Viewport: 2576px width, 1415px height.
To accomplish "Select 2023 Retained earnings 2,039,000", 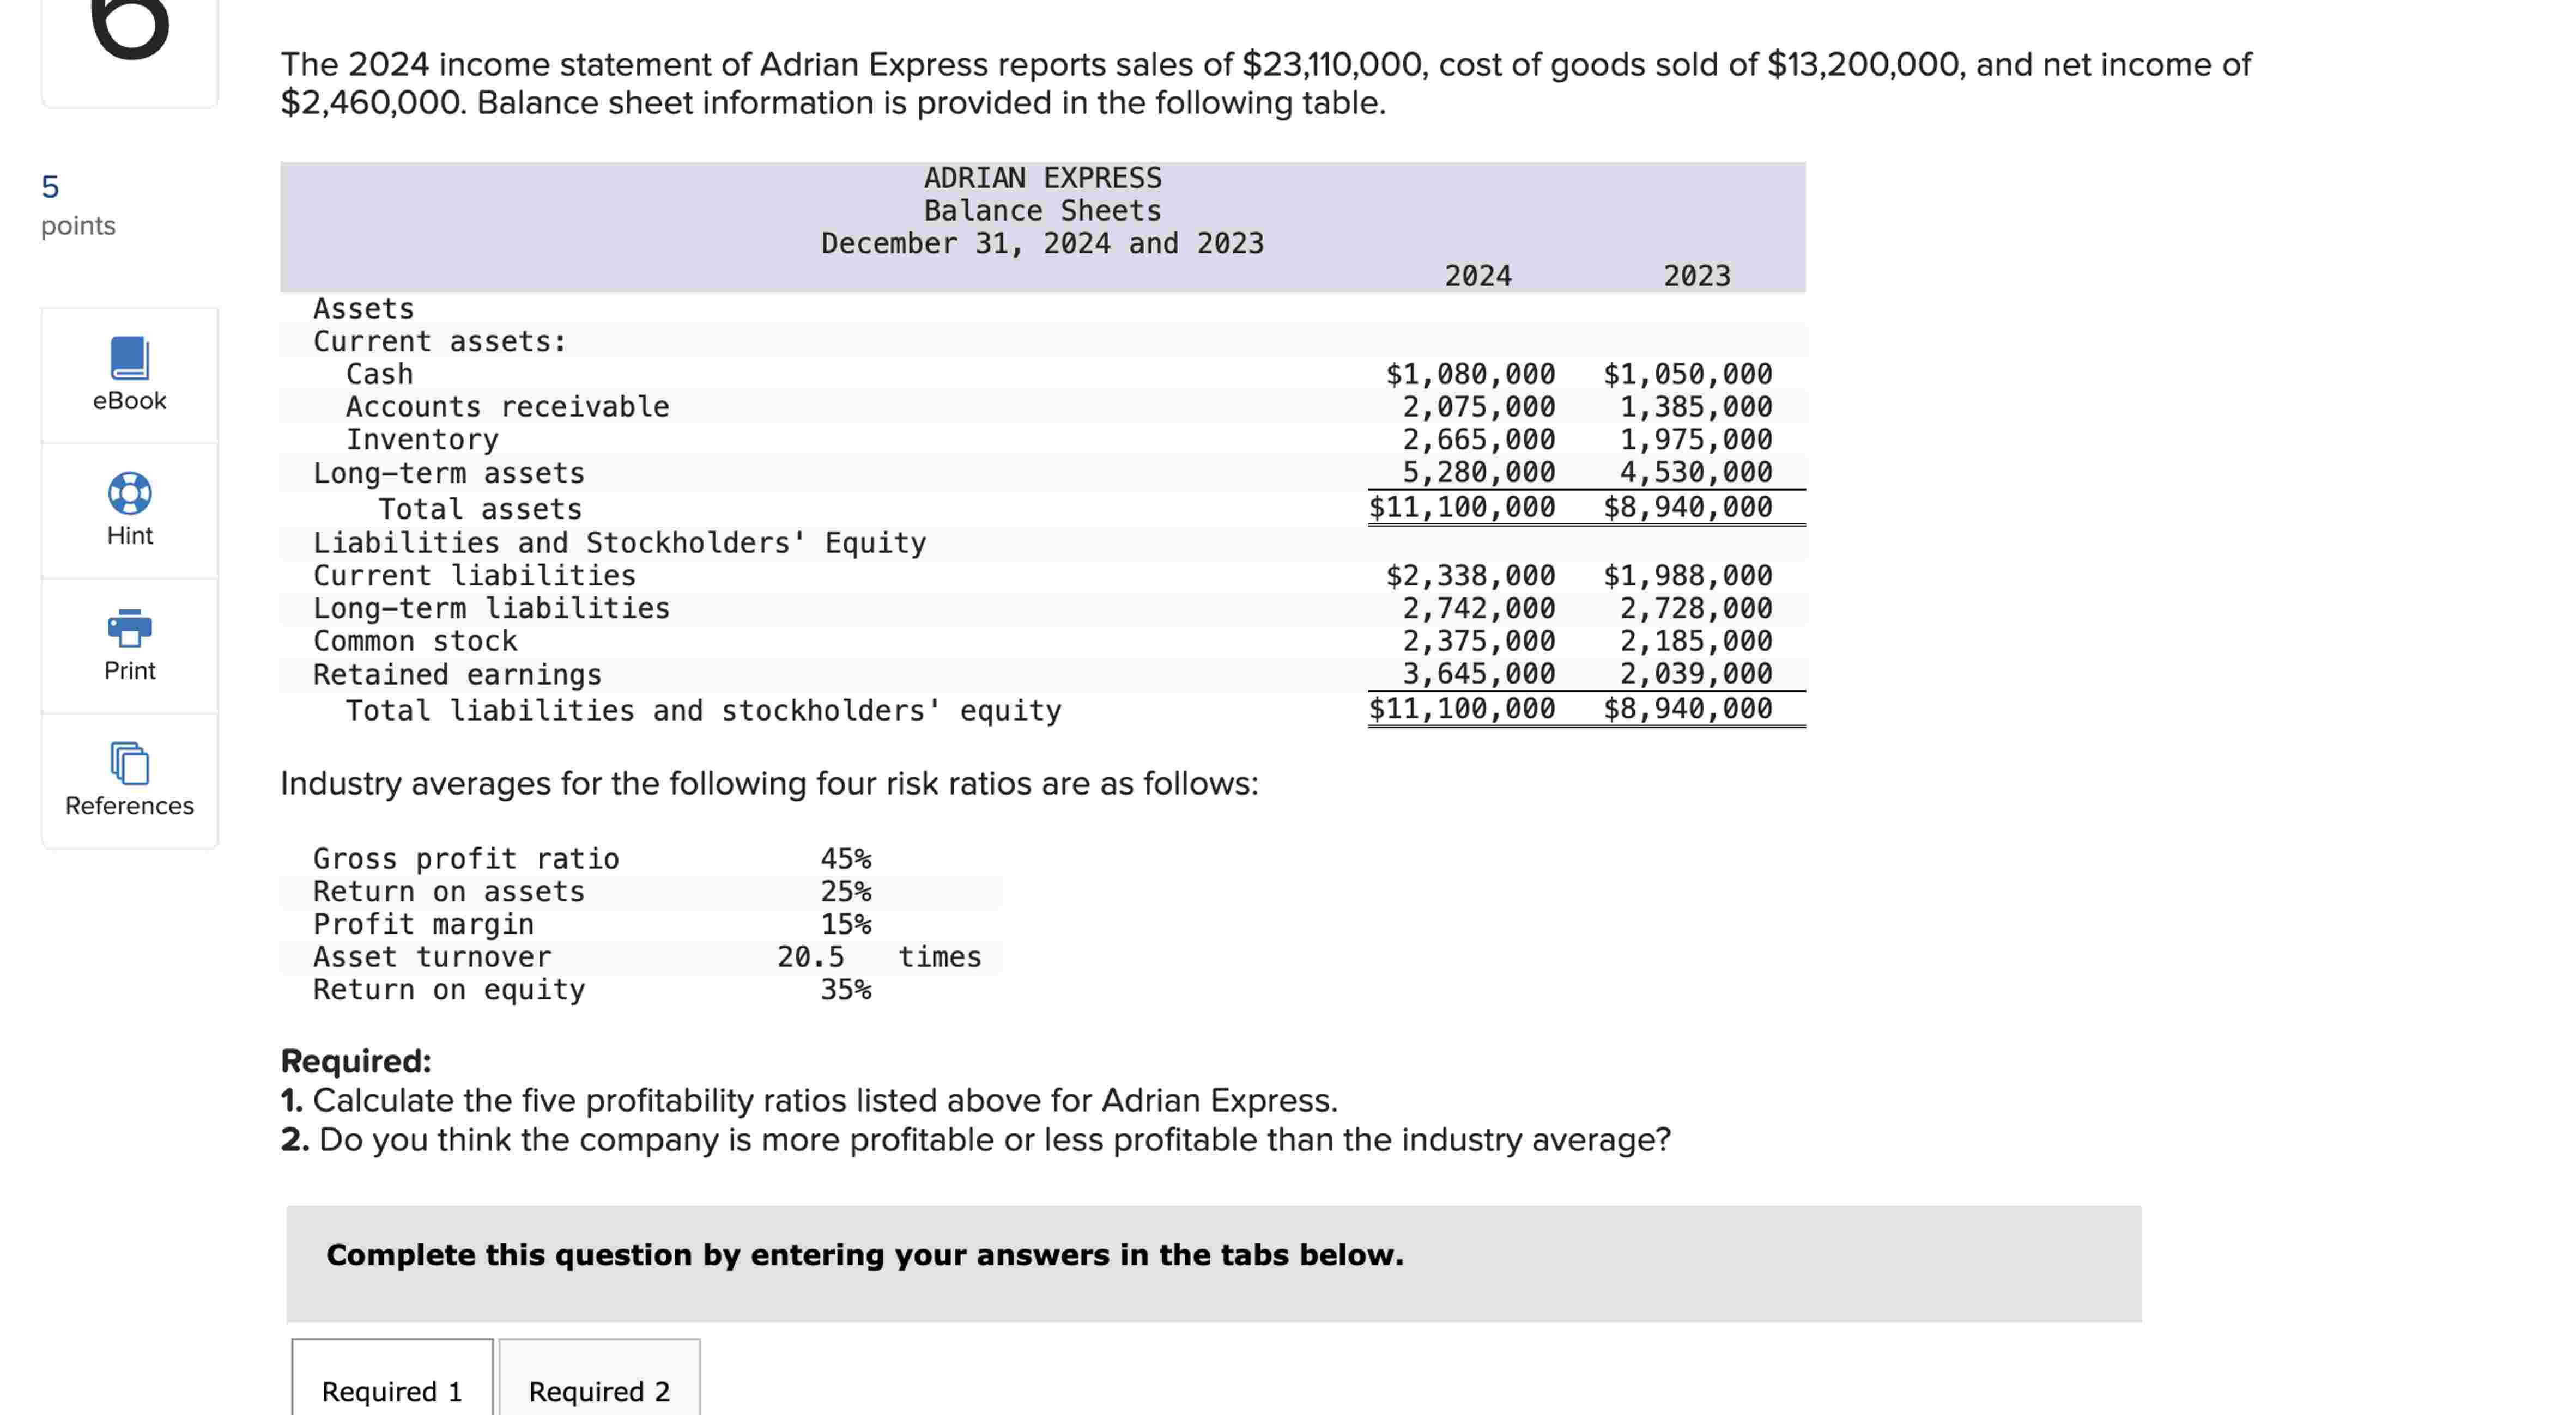I will point(1696,674).
